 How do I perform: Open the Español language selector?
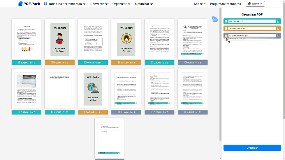255,4
